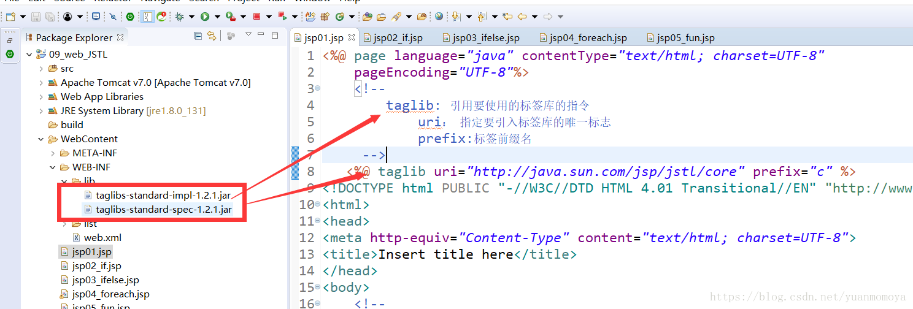The image size is (913, 309).
Task: Switch to the jsp02_if.jsp editor tab
Action: pyautogui.click(x=393, y=38)
